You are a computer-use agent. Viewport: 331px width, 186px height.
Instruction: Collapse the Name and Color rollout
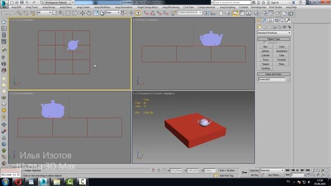[274, 74]
